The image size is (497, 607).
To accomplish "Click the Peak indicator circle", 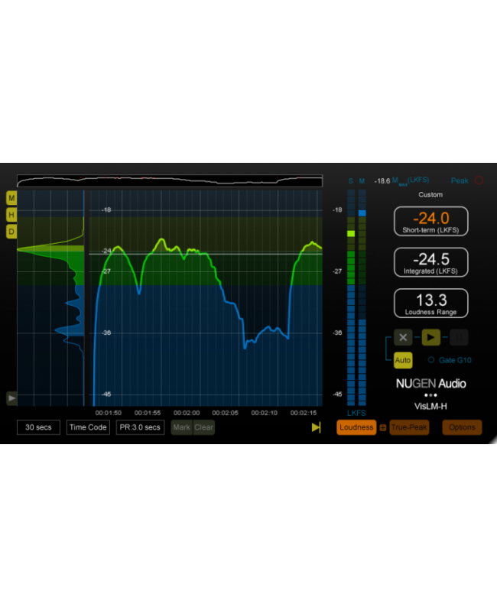I will tap(479, 180).
